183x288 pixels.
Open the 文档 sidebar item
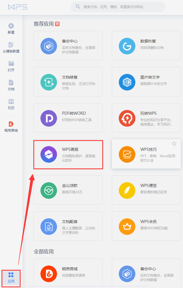click(x=11, y=85)
